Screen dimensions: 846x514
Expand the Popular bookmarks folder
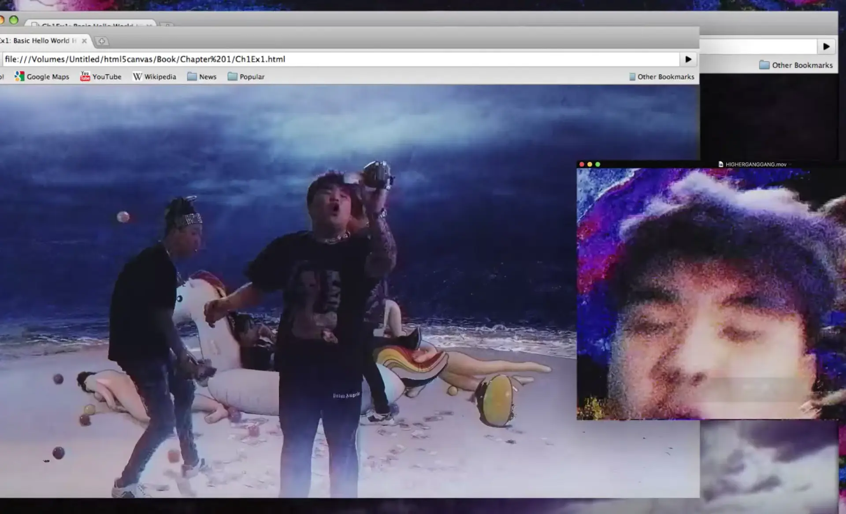246,77
